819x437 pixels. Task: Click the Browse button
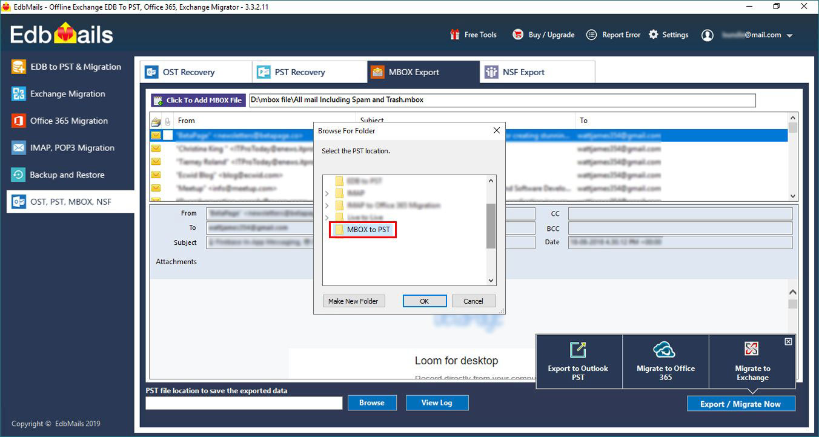click(x=371, y=402)
